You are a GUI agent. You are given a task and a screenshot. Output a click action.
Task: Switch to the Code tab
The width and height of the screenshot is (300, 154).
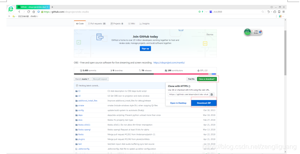(x=80, y=24)
